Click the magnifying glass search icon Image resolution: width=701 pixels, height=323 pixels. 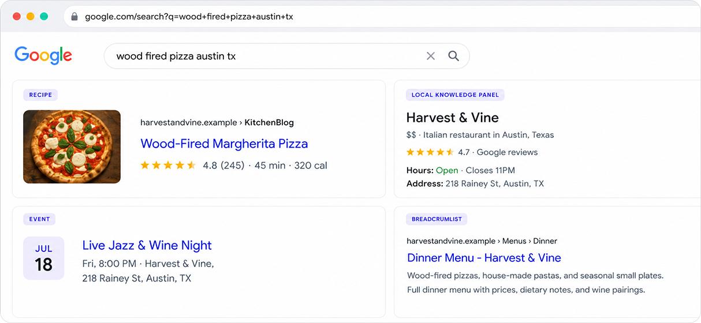point(454,56)
